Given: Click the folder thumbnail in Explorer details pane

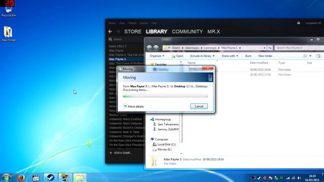Looking at the screenshot, I should [x=154, y=161].
